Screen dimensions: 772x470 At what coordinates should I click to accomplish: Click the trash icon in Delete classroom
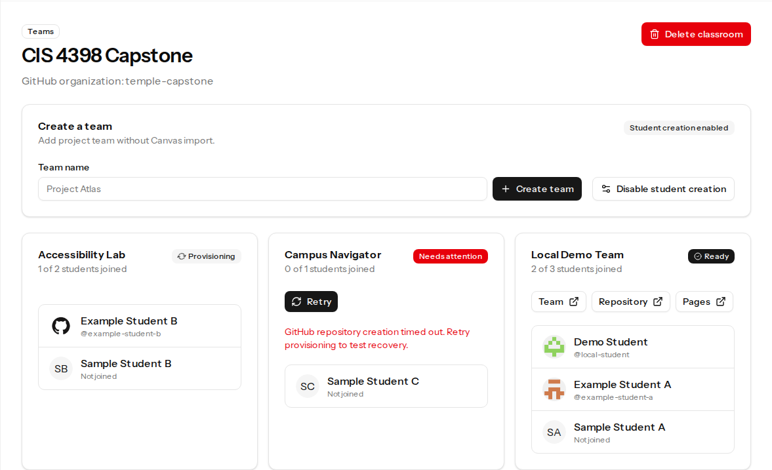tap(655, 34)
